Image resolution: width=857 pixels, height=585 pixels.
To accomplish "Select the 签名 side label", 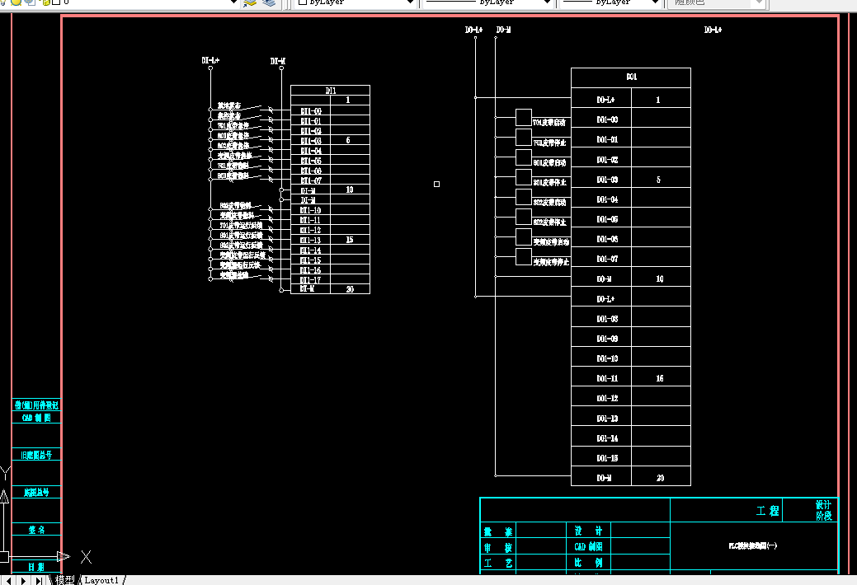I will [36, 530].
